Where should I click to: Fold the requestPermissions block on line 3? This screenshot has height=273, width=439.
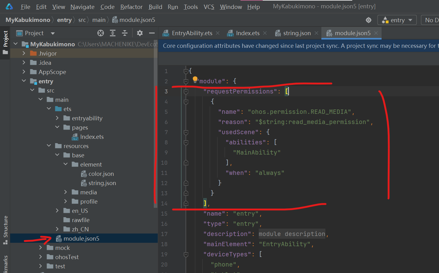coord(186,92)
